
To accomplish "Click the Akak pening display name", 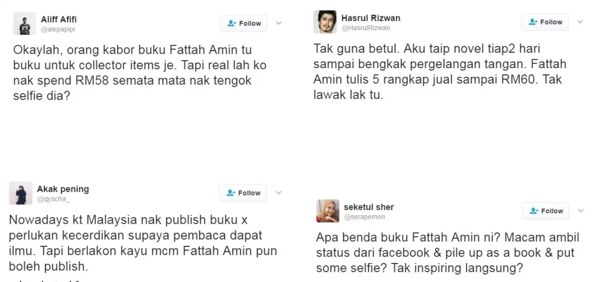I will tap(63, 189).
